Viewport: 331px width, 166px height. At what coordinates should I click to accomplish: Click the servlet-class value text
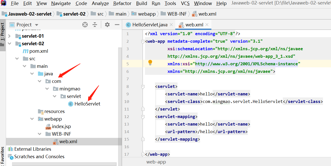[x=243, y=102]
